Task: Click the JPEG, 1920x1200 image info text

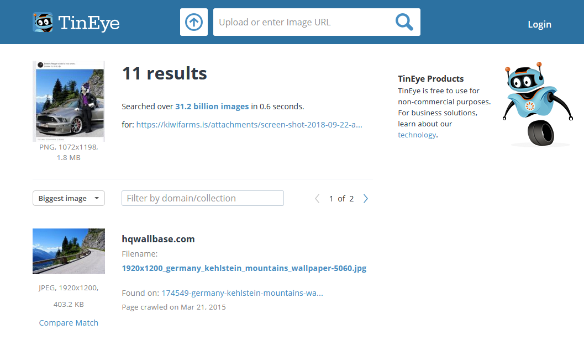Action: (69, 288)
